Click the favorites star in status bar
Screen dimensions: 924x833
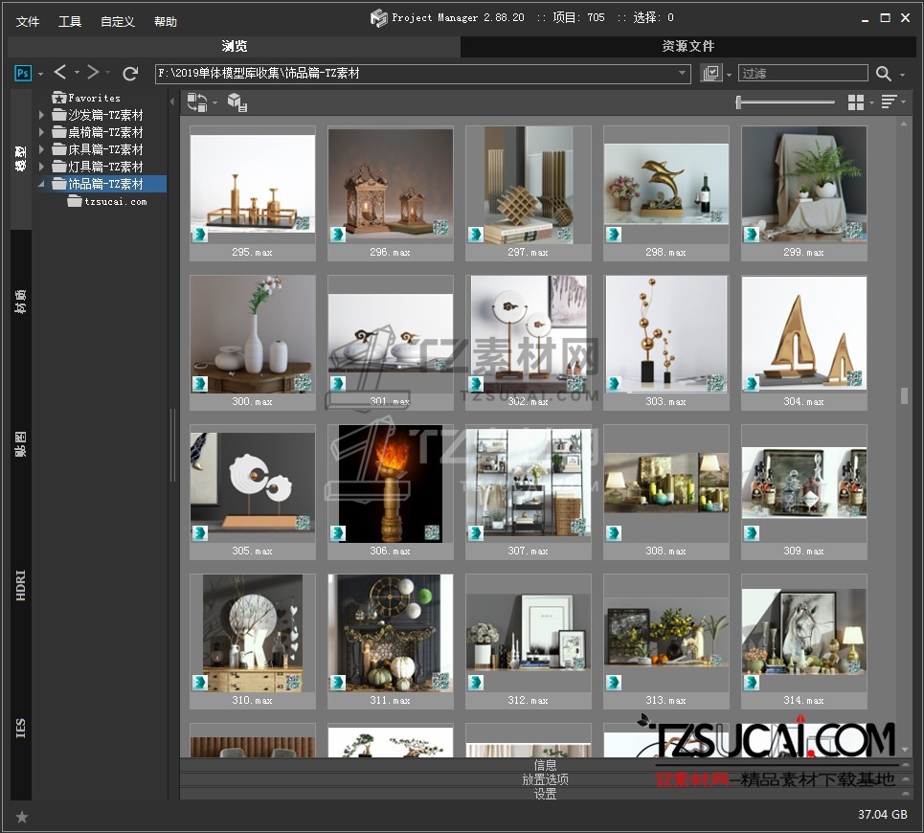tap(22, 817)
